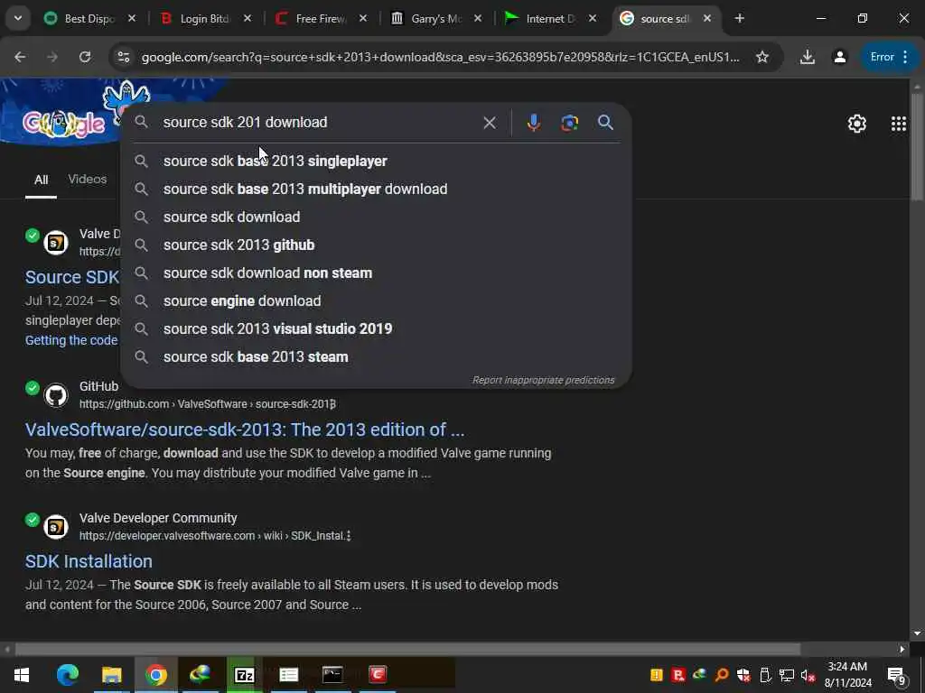Click the muted volume tray icon

coord(808,675)
